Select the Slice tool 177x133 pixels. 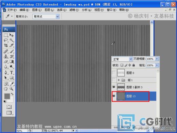coord(12,45)
